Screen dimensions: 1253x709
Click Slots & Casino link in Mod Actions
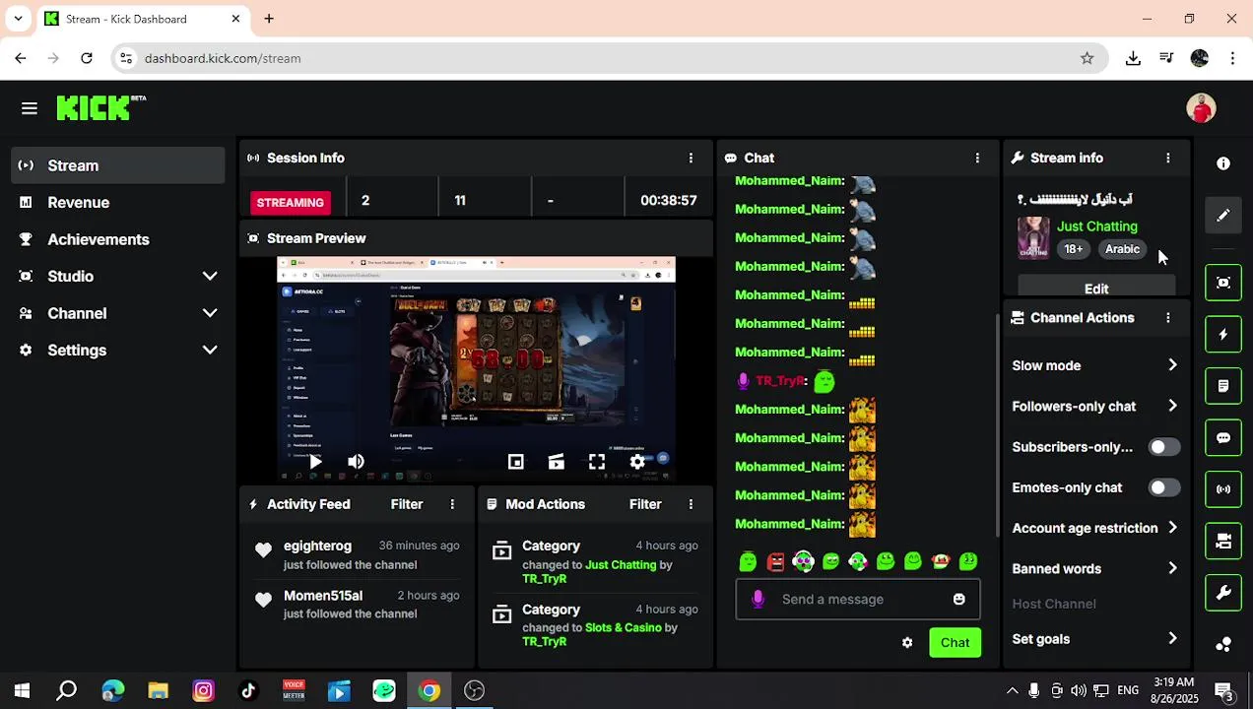(x=624, y=627)
